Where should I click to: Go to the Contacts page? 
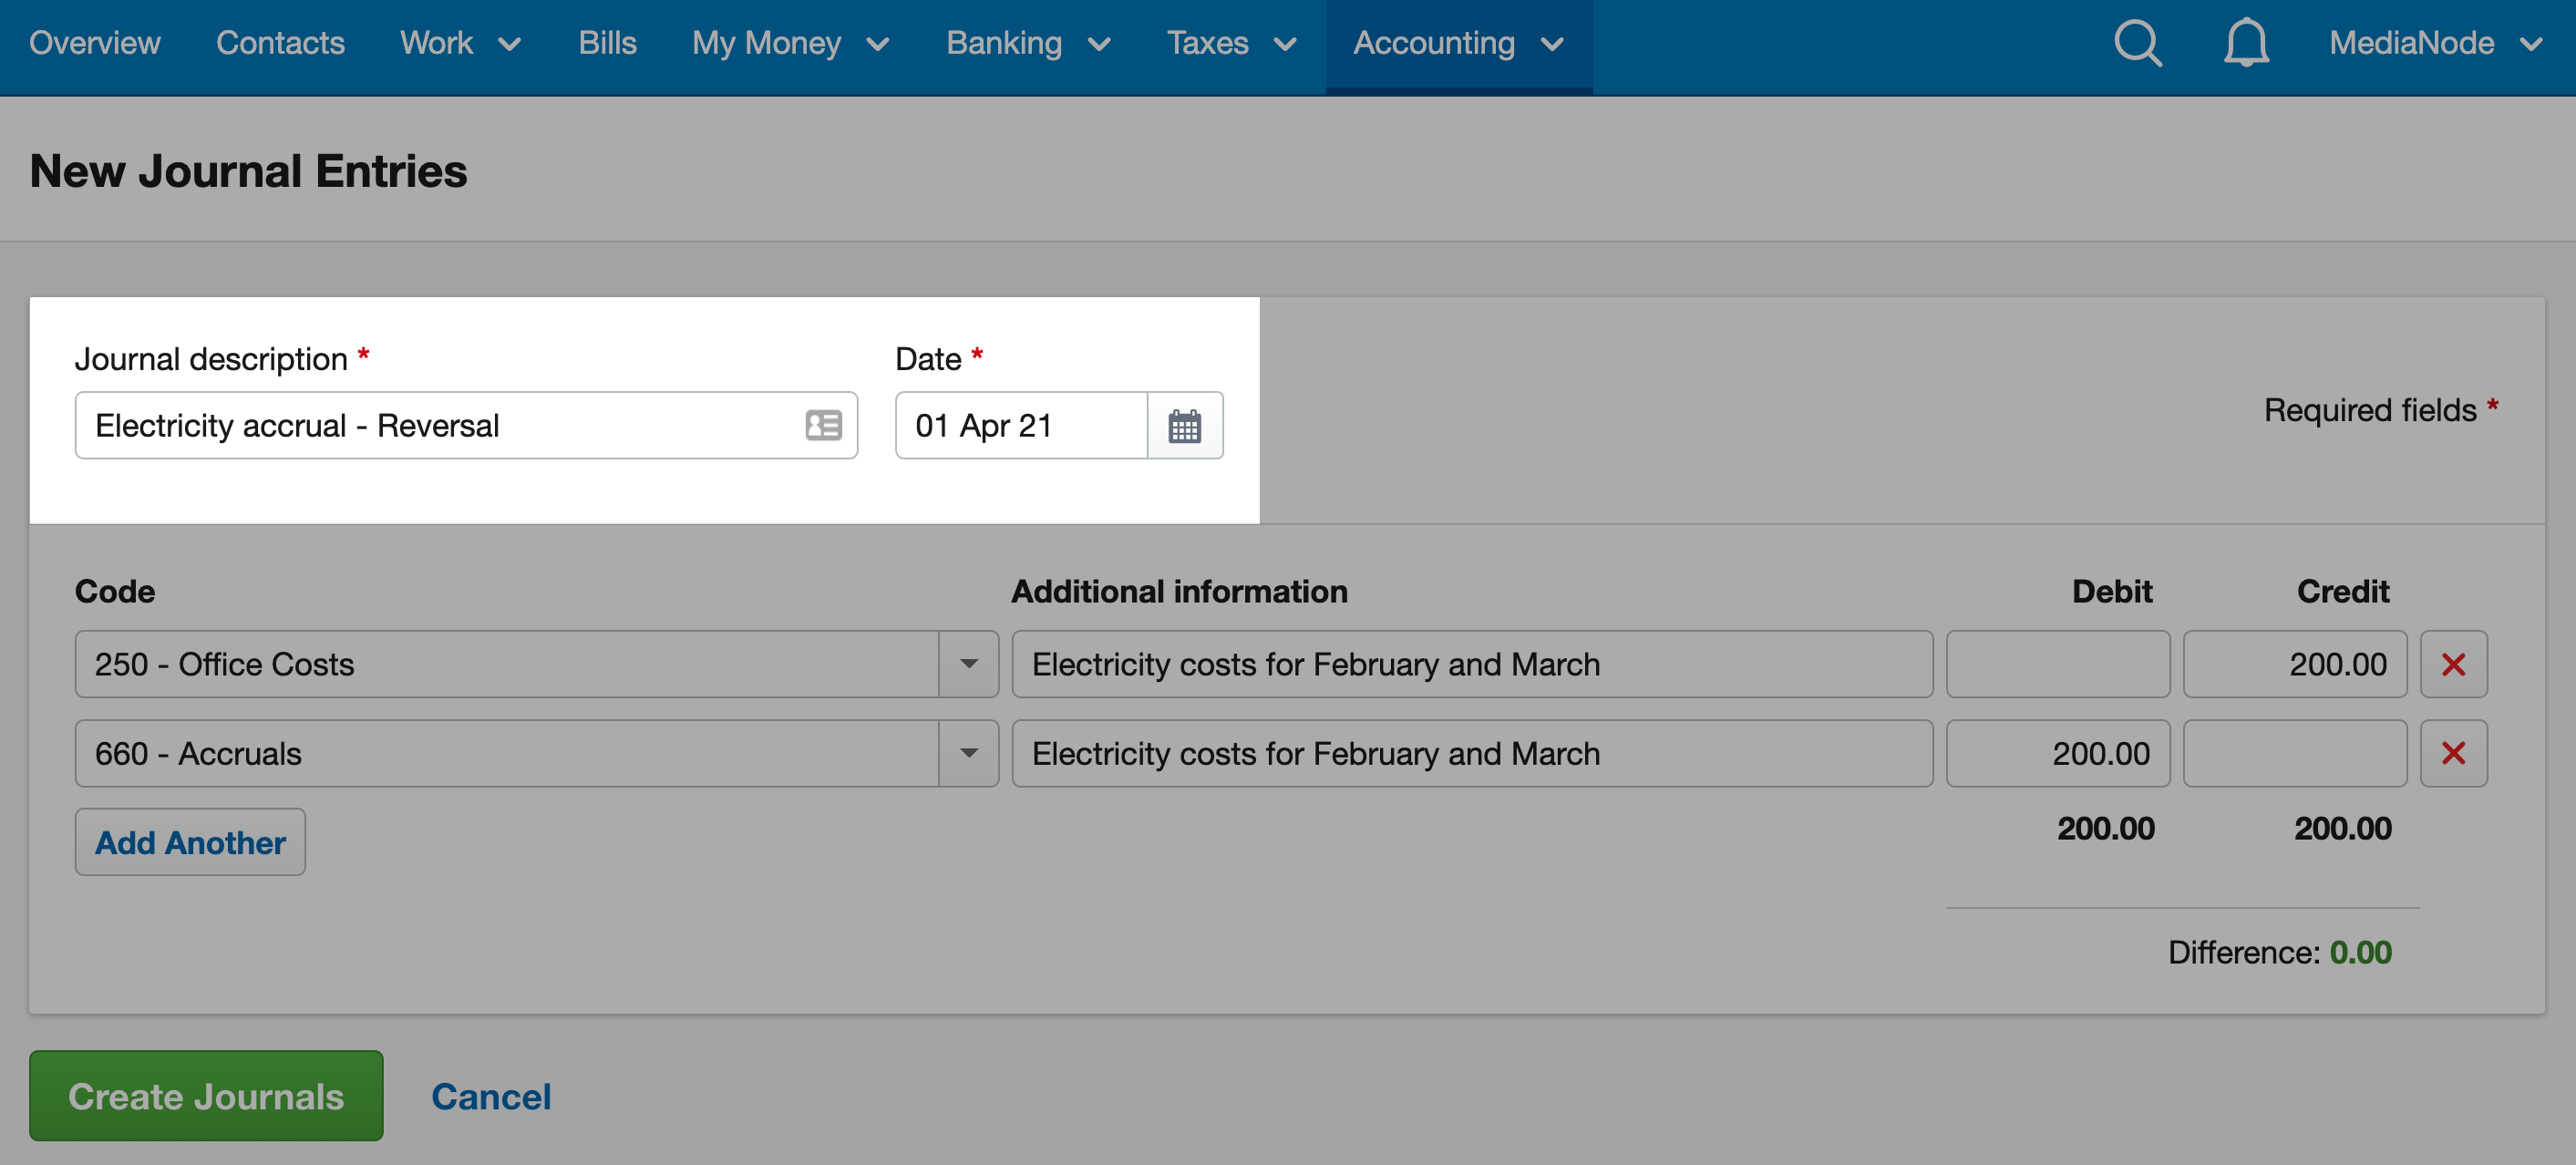coord(280,44)
